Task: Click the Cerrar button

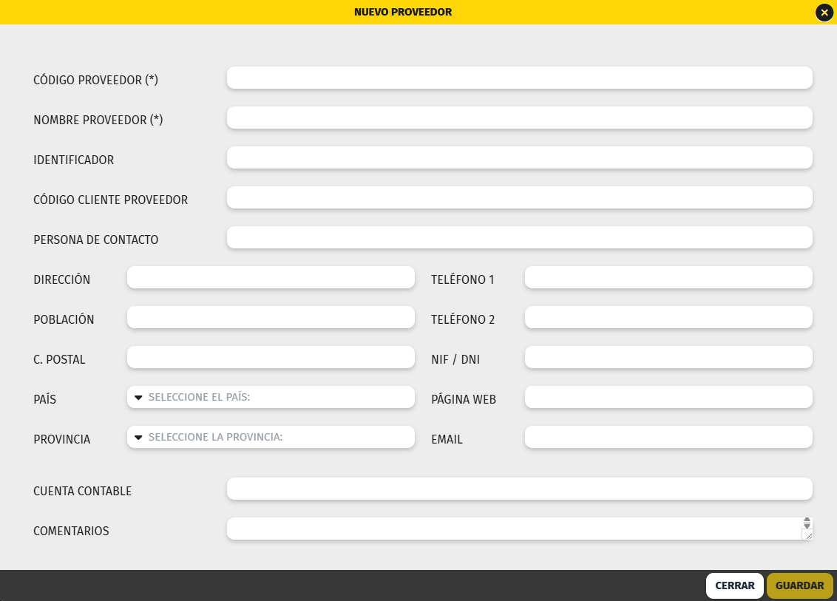Action: click(734, 585)
